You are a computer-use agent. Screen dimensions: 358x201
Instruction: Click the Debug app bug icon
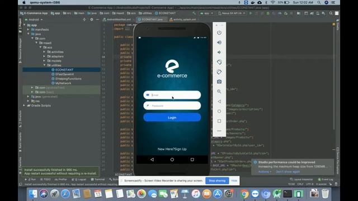tap(268, 13)
